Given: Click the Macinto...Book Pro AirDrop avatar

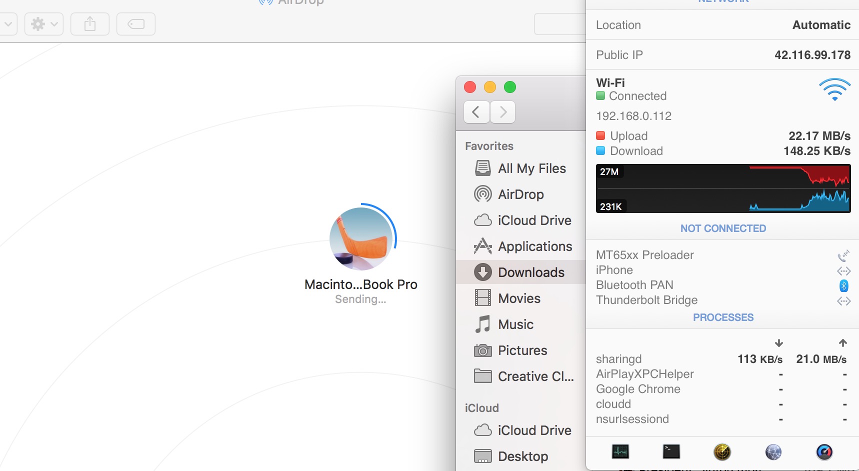Looking at the screenshot, I should tap(361, 239).
